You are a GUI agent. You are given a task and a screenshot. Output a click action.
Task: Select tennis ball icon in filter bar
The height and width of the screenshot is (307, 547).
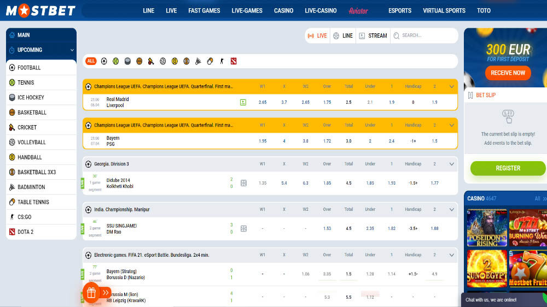[x=116, y=61]
